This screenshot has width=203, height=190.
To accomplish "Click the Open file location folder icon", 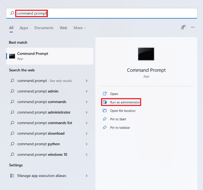I will (105, 111).
